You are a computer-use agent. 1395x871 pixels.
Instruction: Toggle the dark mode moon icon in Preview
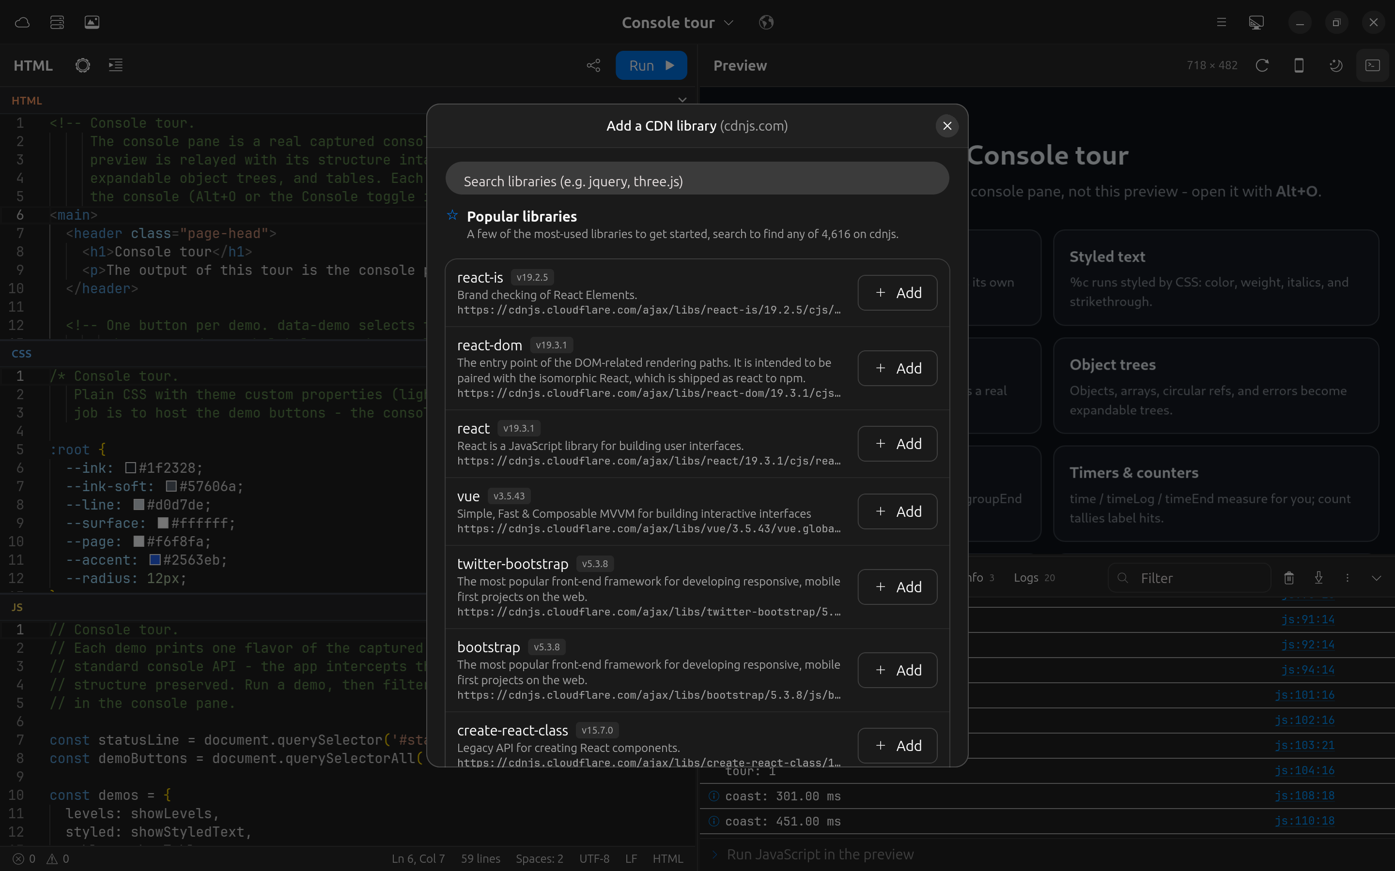point(1335,65)
